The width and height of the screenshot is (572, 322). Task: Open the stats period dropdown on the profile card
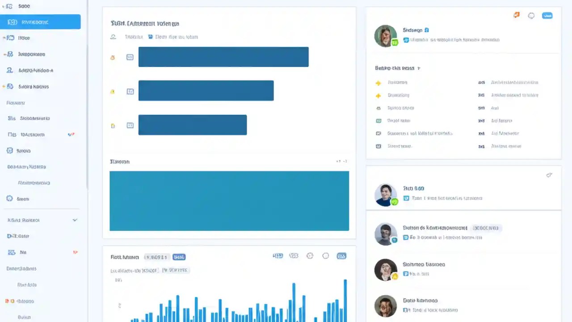click(x=418, y=68)
